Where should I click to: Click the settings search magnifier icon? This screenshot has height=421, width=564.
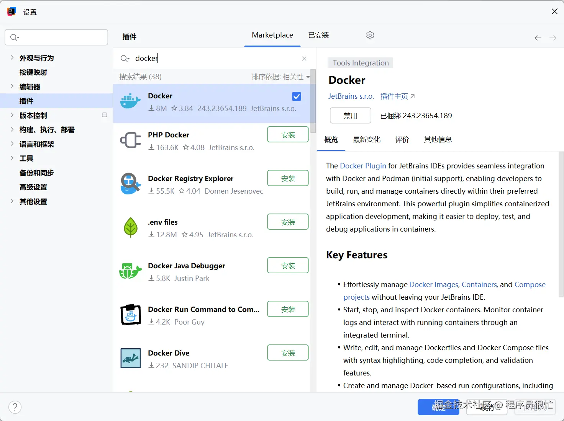[x=15, y=38]
